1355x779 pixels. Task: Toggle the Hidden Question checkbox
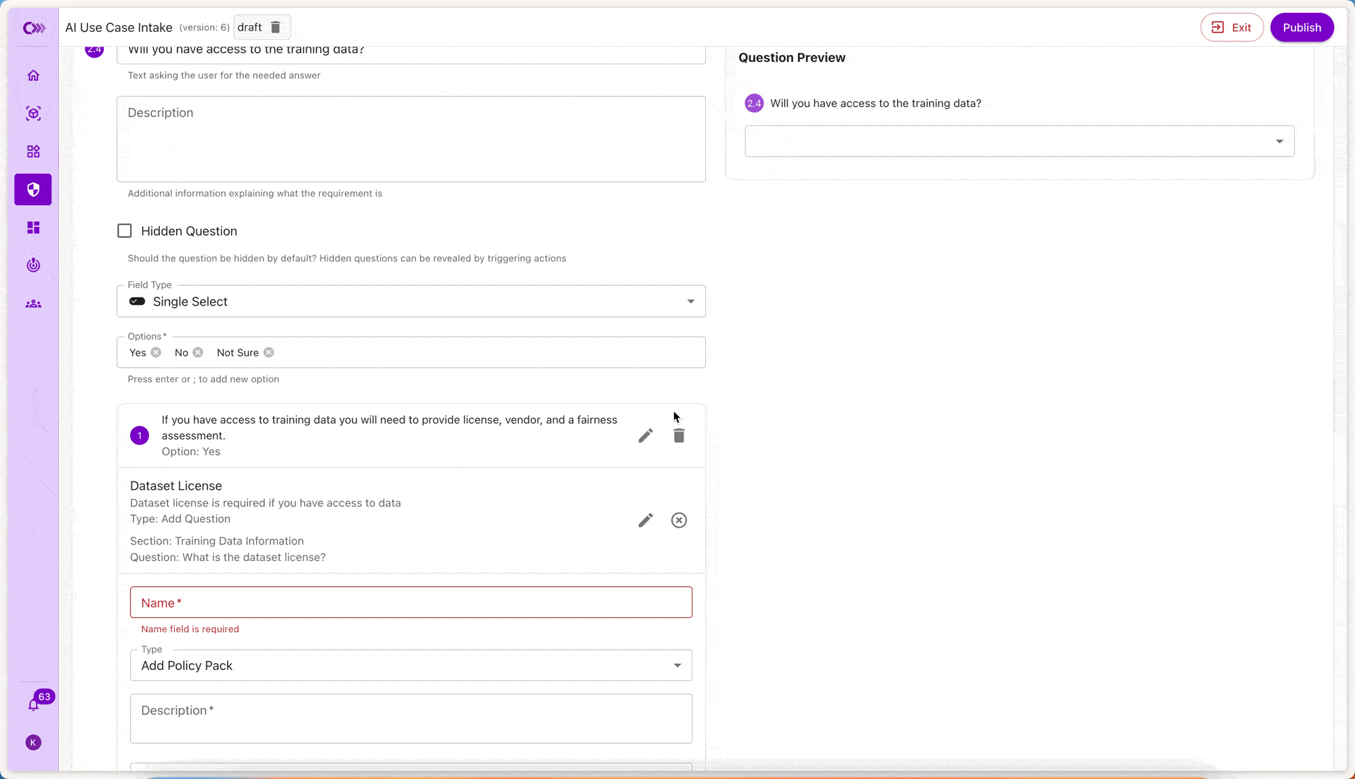pyautogui.click(x=125, y=231)
